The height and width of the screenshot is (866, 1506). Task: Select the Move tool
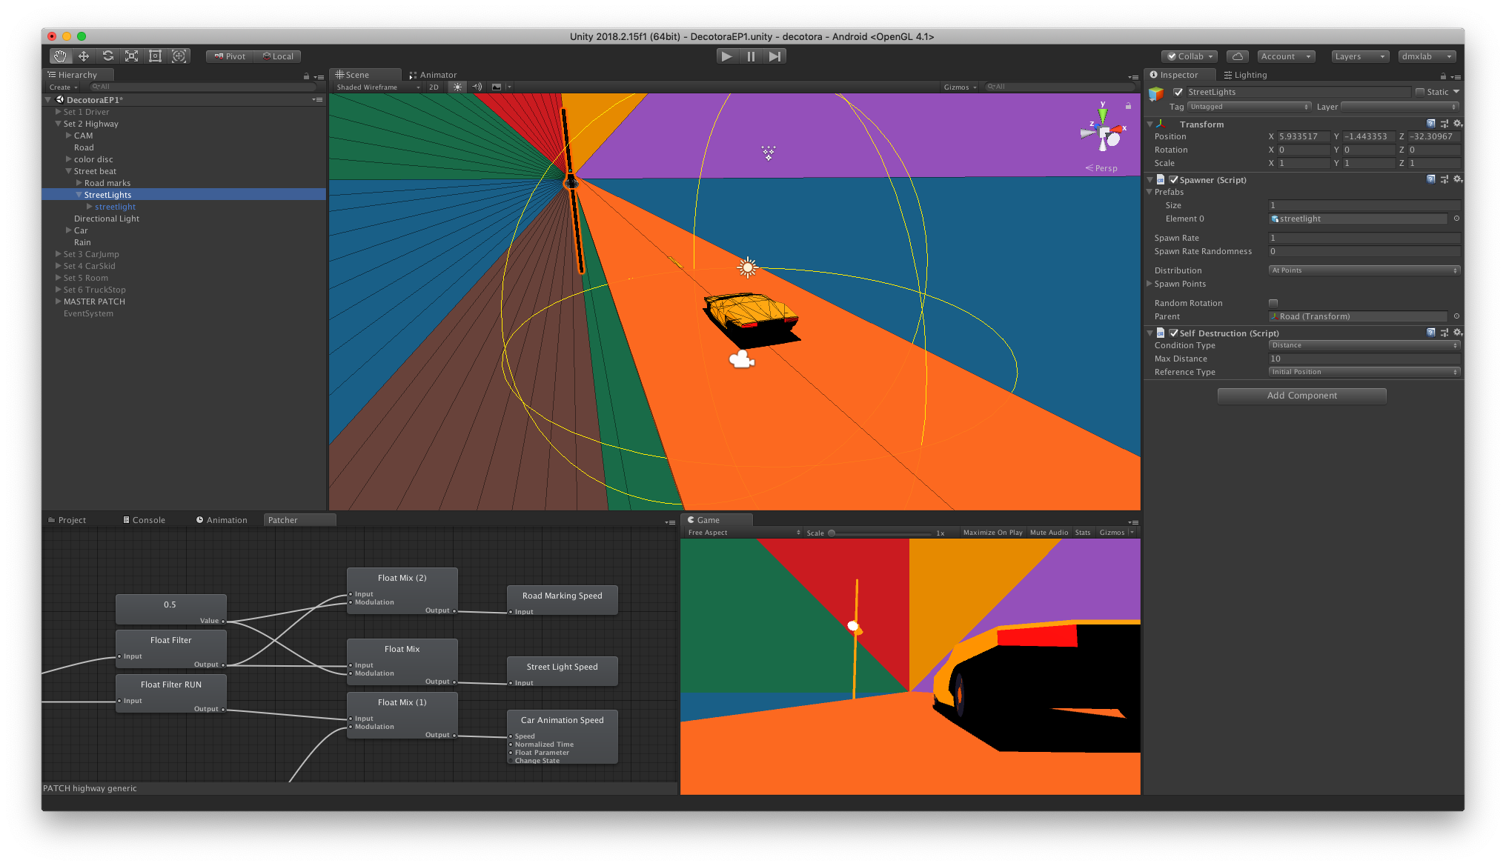coord(84,56)
